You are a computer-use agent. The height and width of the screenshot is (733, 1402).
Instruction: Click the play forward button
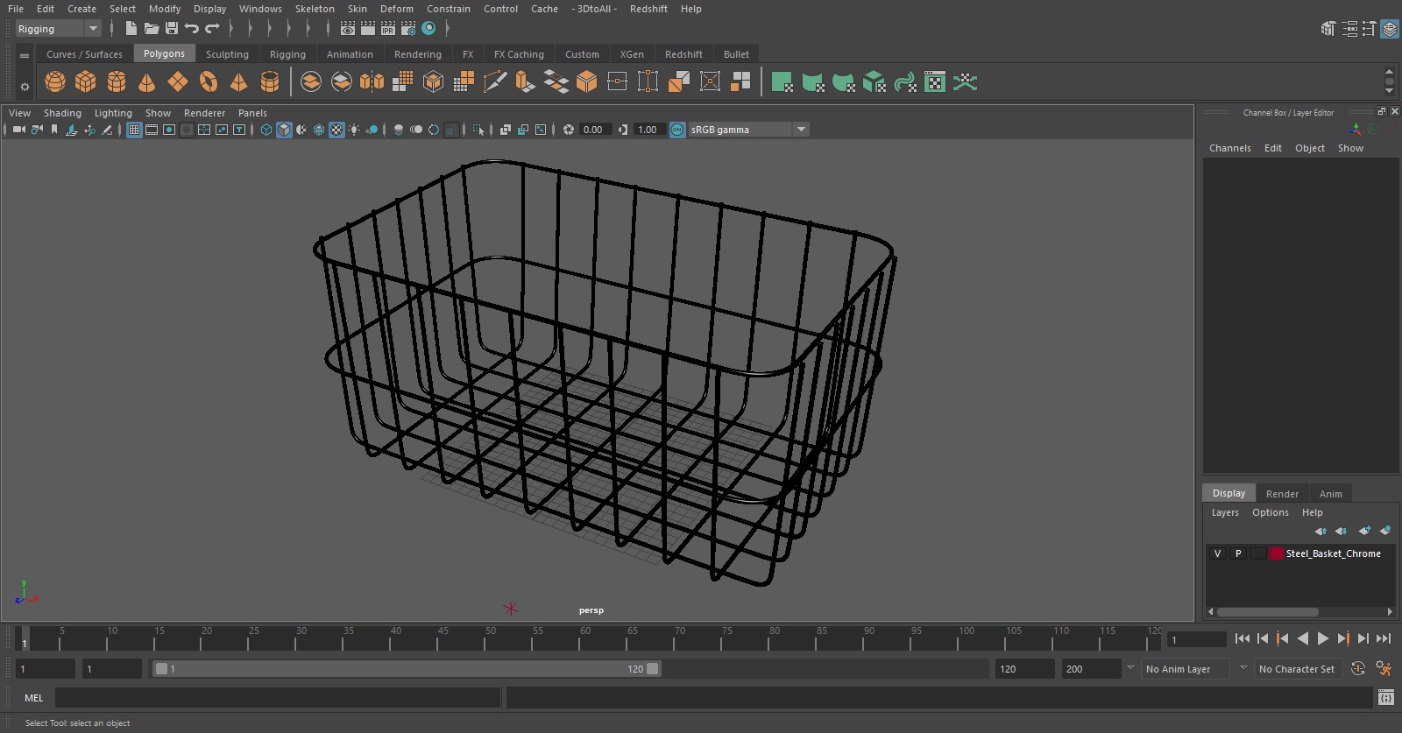tap(1322, 638)
